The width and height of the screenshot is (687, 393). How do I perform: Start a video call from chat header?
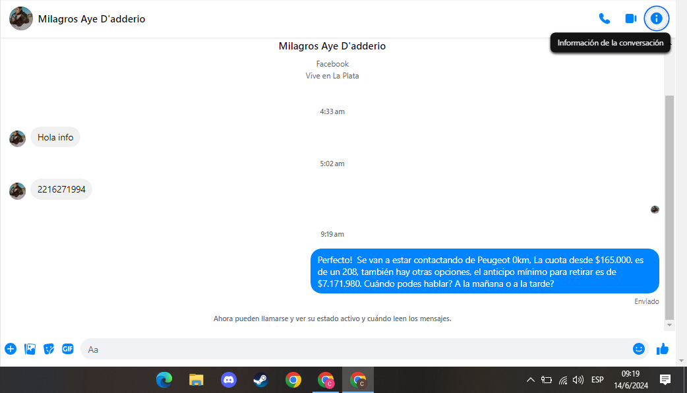pos(630,18)
